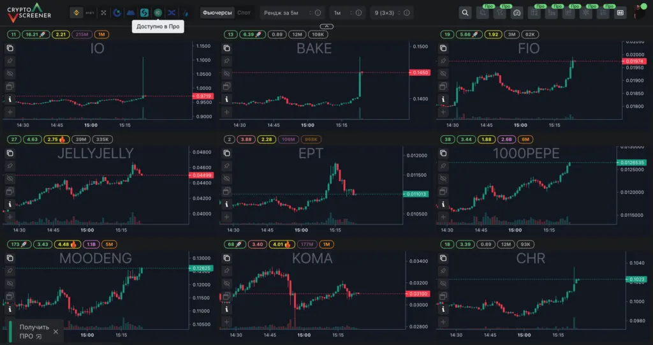Copy the IO chart ticker
653x345 pixels.
10,48
